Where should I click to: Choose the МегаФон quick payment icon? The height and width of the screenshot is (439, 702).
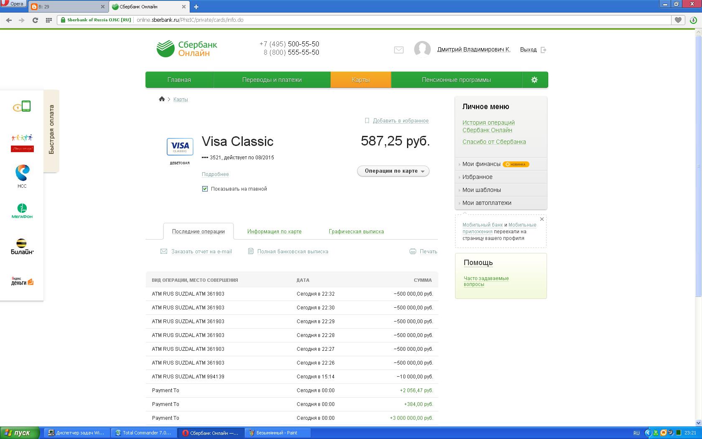[x=22, y=211]
